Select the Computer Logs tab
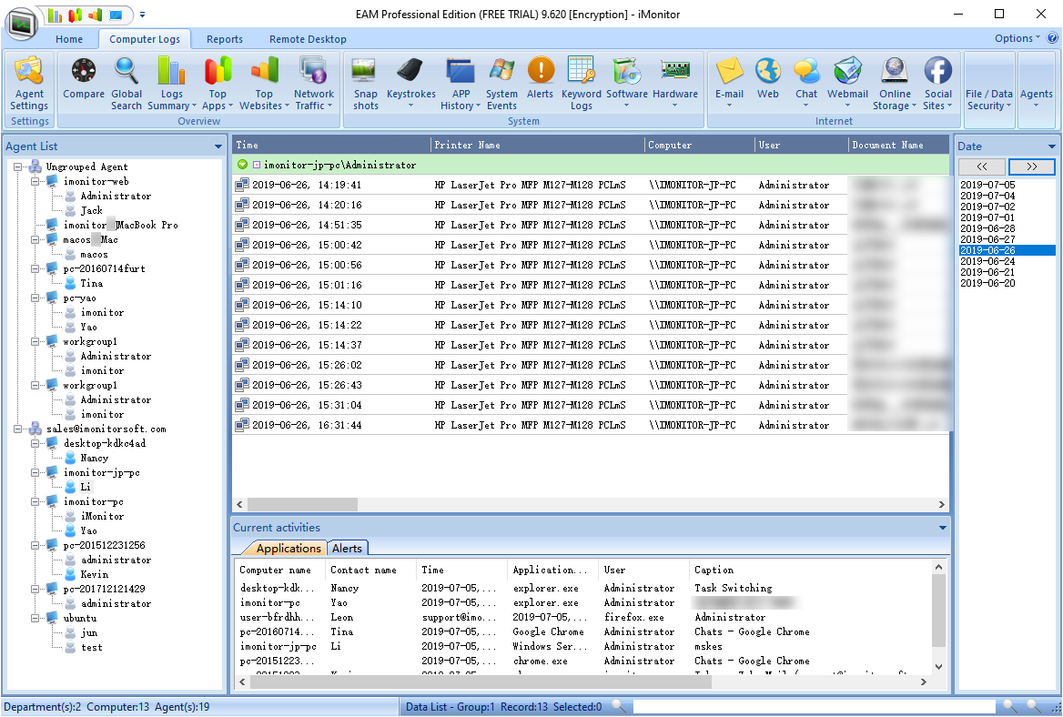Screen dimensions: 1063x717 (x=145, y=39)
